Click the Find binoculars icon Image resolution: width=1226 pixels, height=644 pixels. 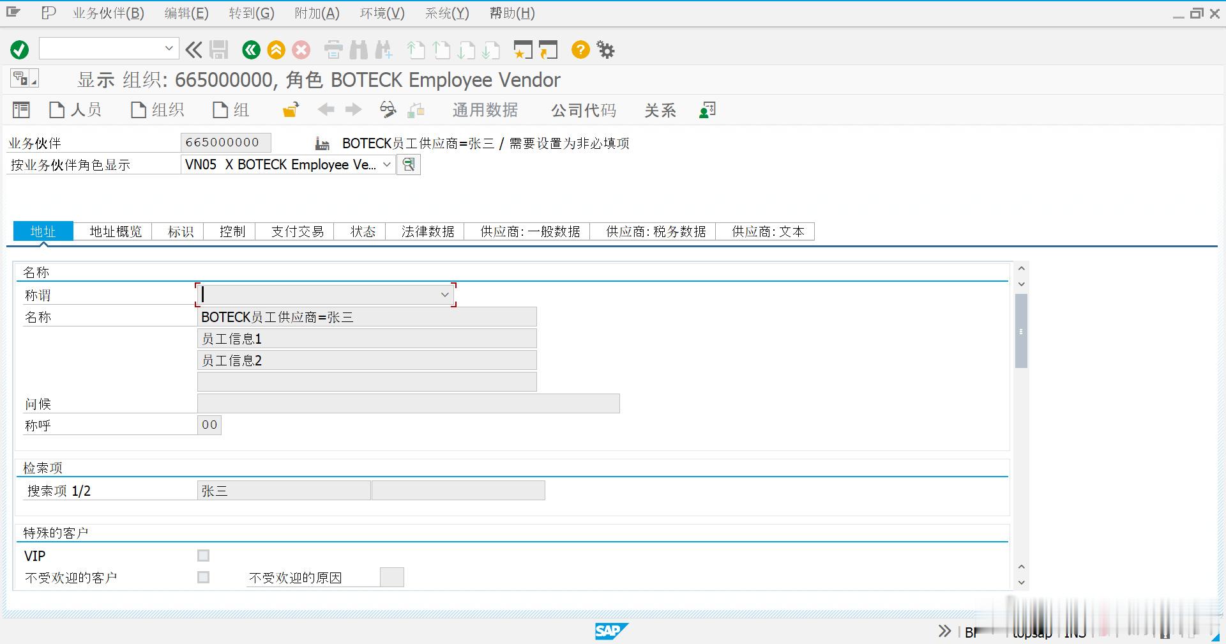pyautogui.click(x=359, y=49)
